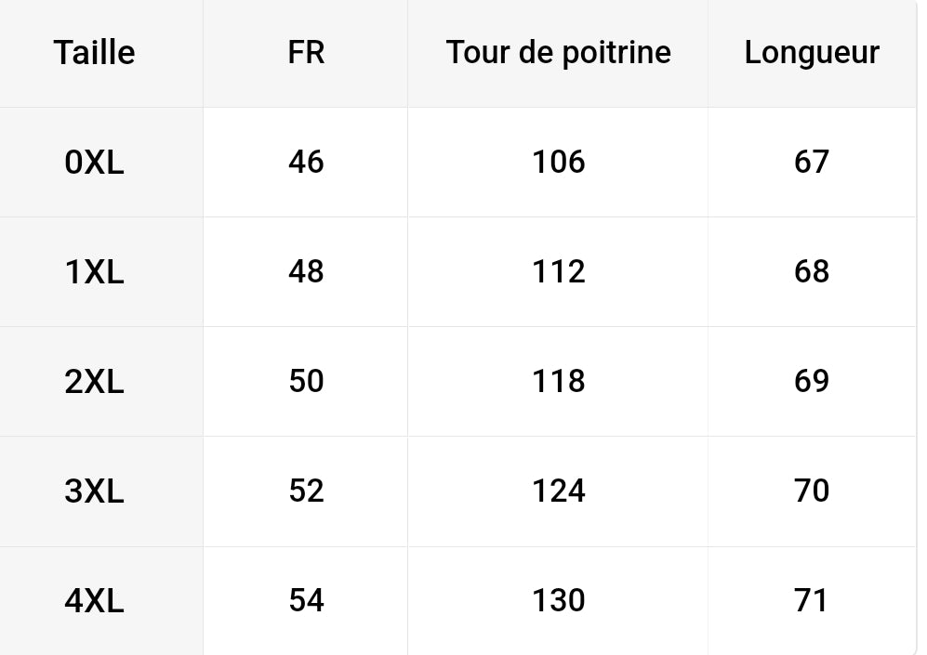Click chest measurement 124
927x655 pixels.
[559, 491]
